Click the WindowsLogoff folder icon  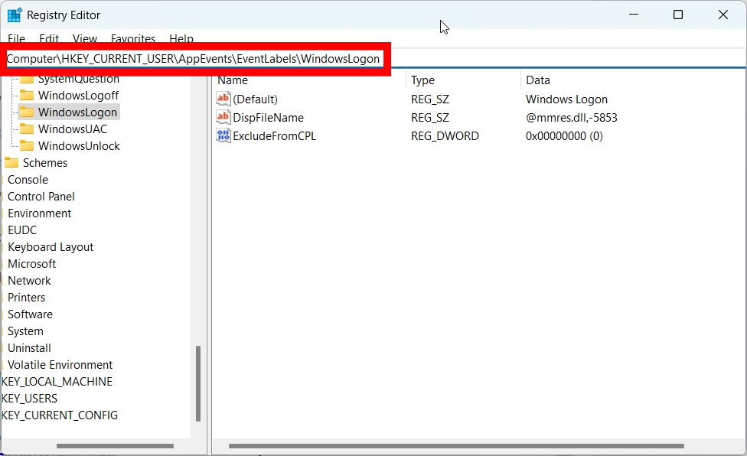pyautogui.click(x=27, y=95)
